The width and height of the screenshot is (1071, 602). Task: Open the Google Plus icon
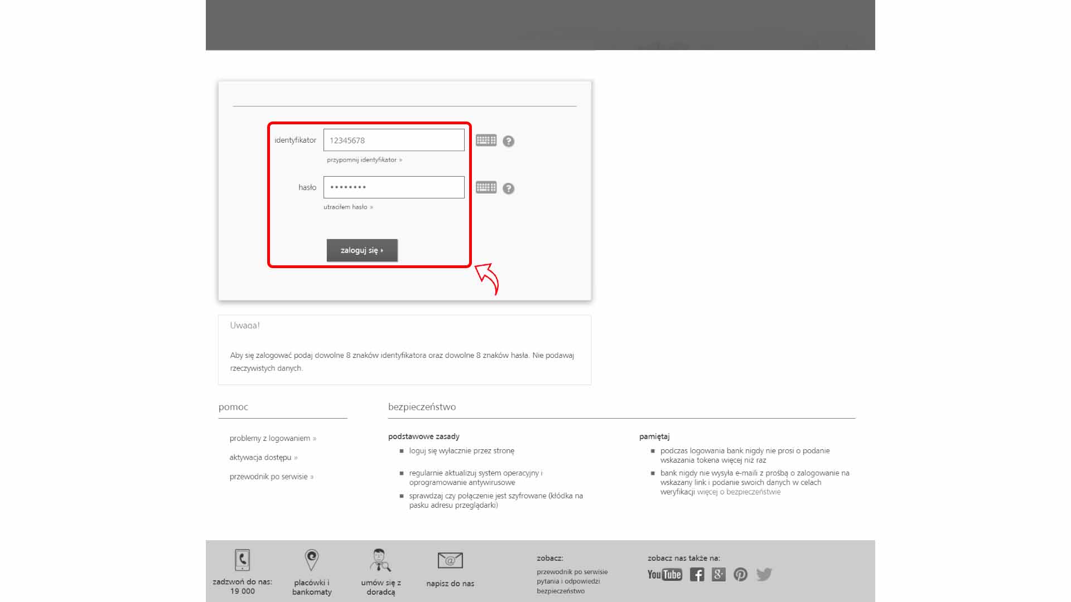pyautogui.click(x=718, y=575)
